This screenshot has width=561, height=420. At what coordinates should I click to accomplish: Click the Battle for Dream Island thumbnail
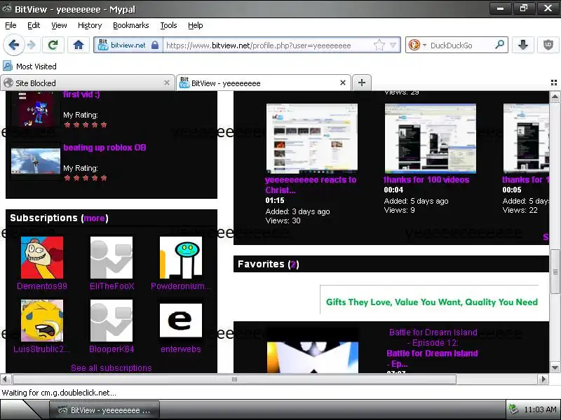click(313, 351)
